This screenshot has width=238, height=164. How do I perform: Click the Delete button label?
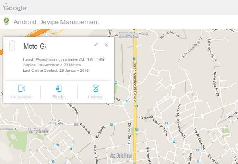coord(95,97)
